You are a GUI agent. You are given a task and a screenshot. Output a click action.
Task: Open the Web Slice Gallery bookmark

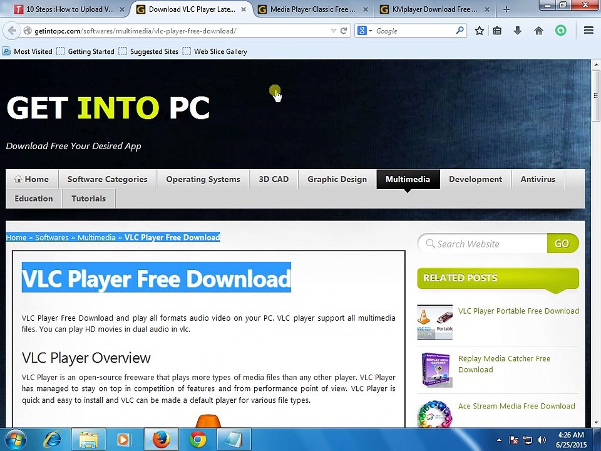pos(215,51)
